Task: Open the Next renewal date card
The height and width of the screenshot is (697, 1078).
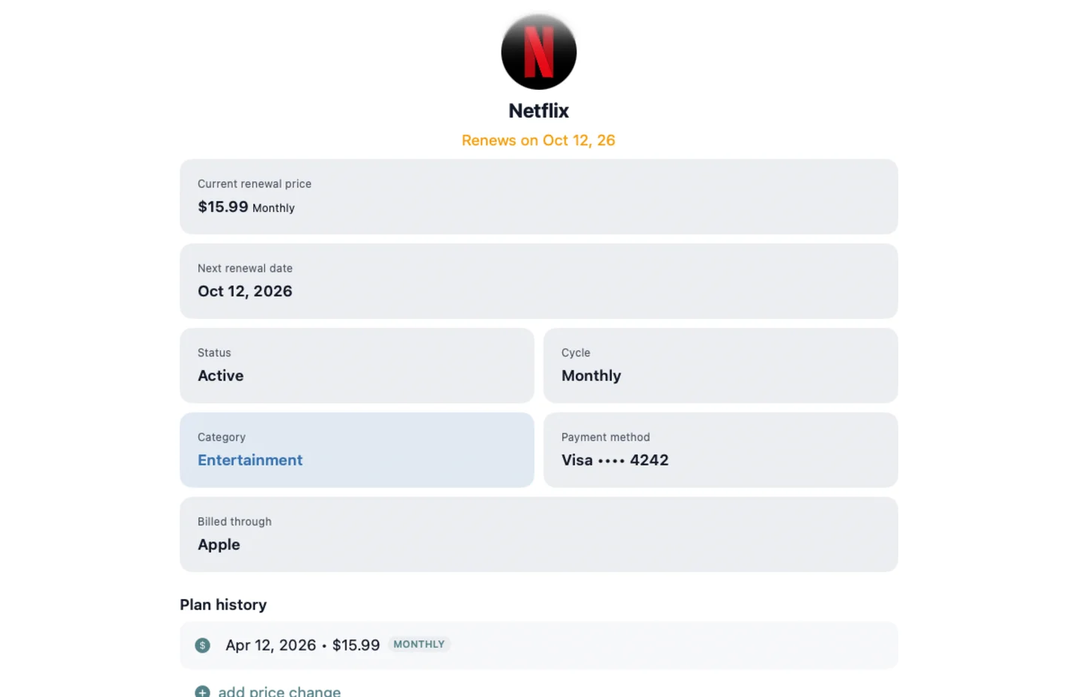Action: pos(538,281)
